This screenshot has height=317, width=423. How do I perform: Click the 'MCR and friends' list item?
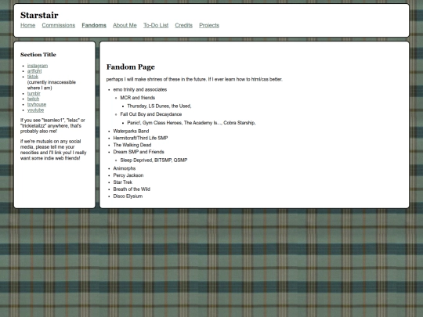point(138,98)
